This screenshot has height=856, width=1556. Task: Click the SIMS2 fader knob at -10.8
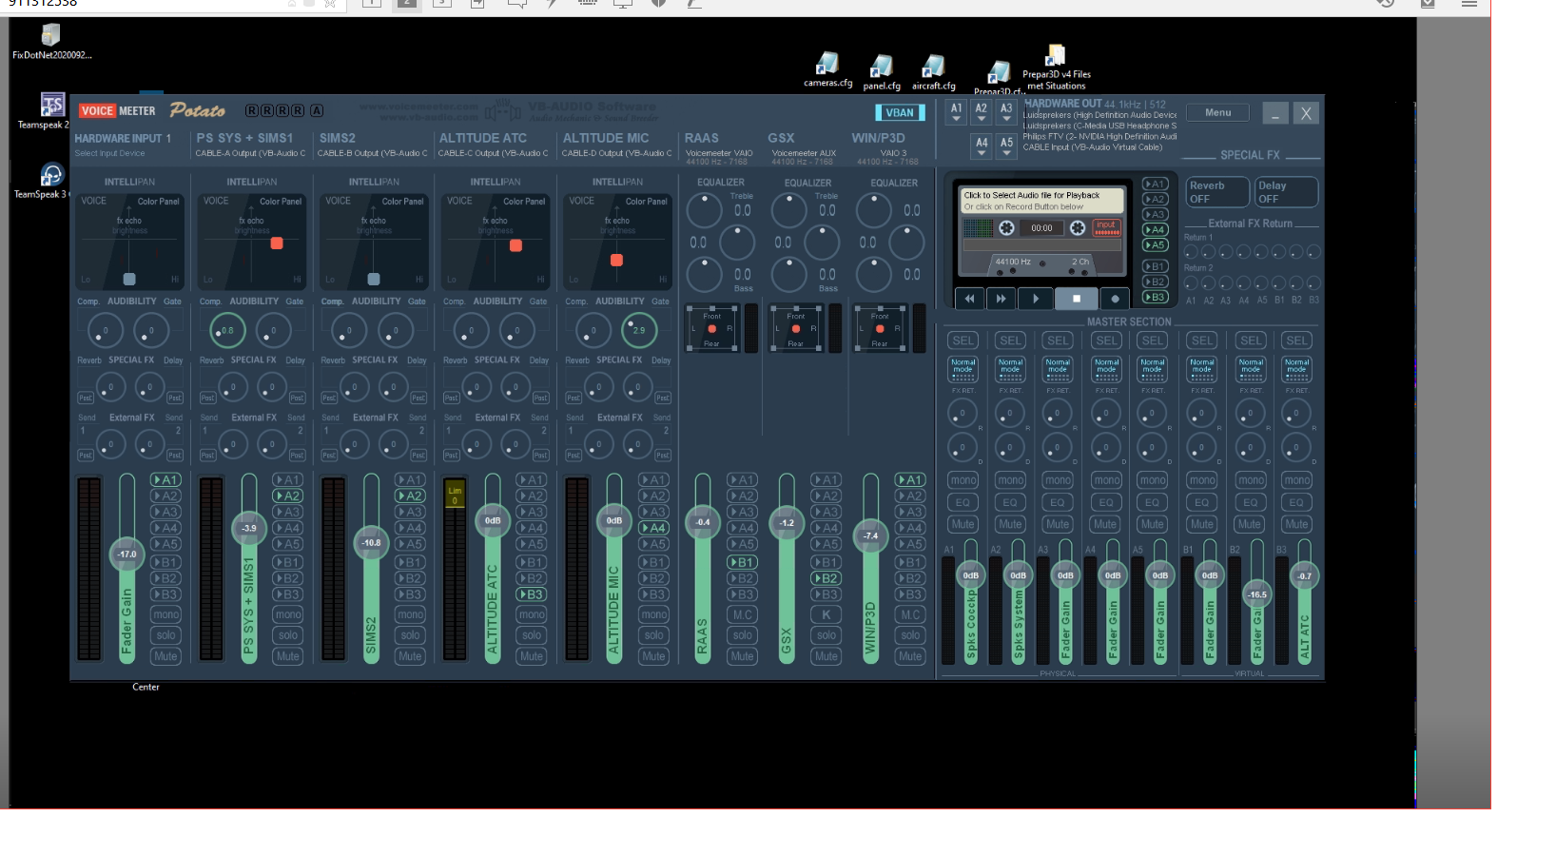[x=371, y=543]
